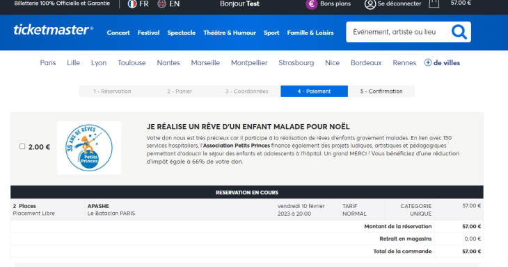
Task: Click the 'vendredi 10 février' date cell
Action: click(307, 209)
